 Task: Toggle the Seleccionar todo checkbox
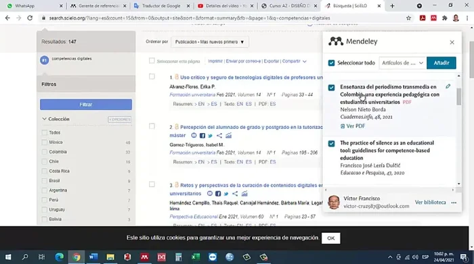point(331,63)
